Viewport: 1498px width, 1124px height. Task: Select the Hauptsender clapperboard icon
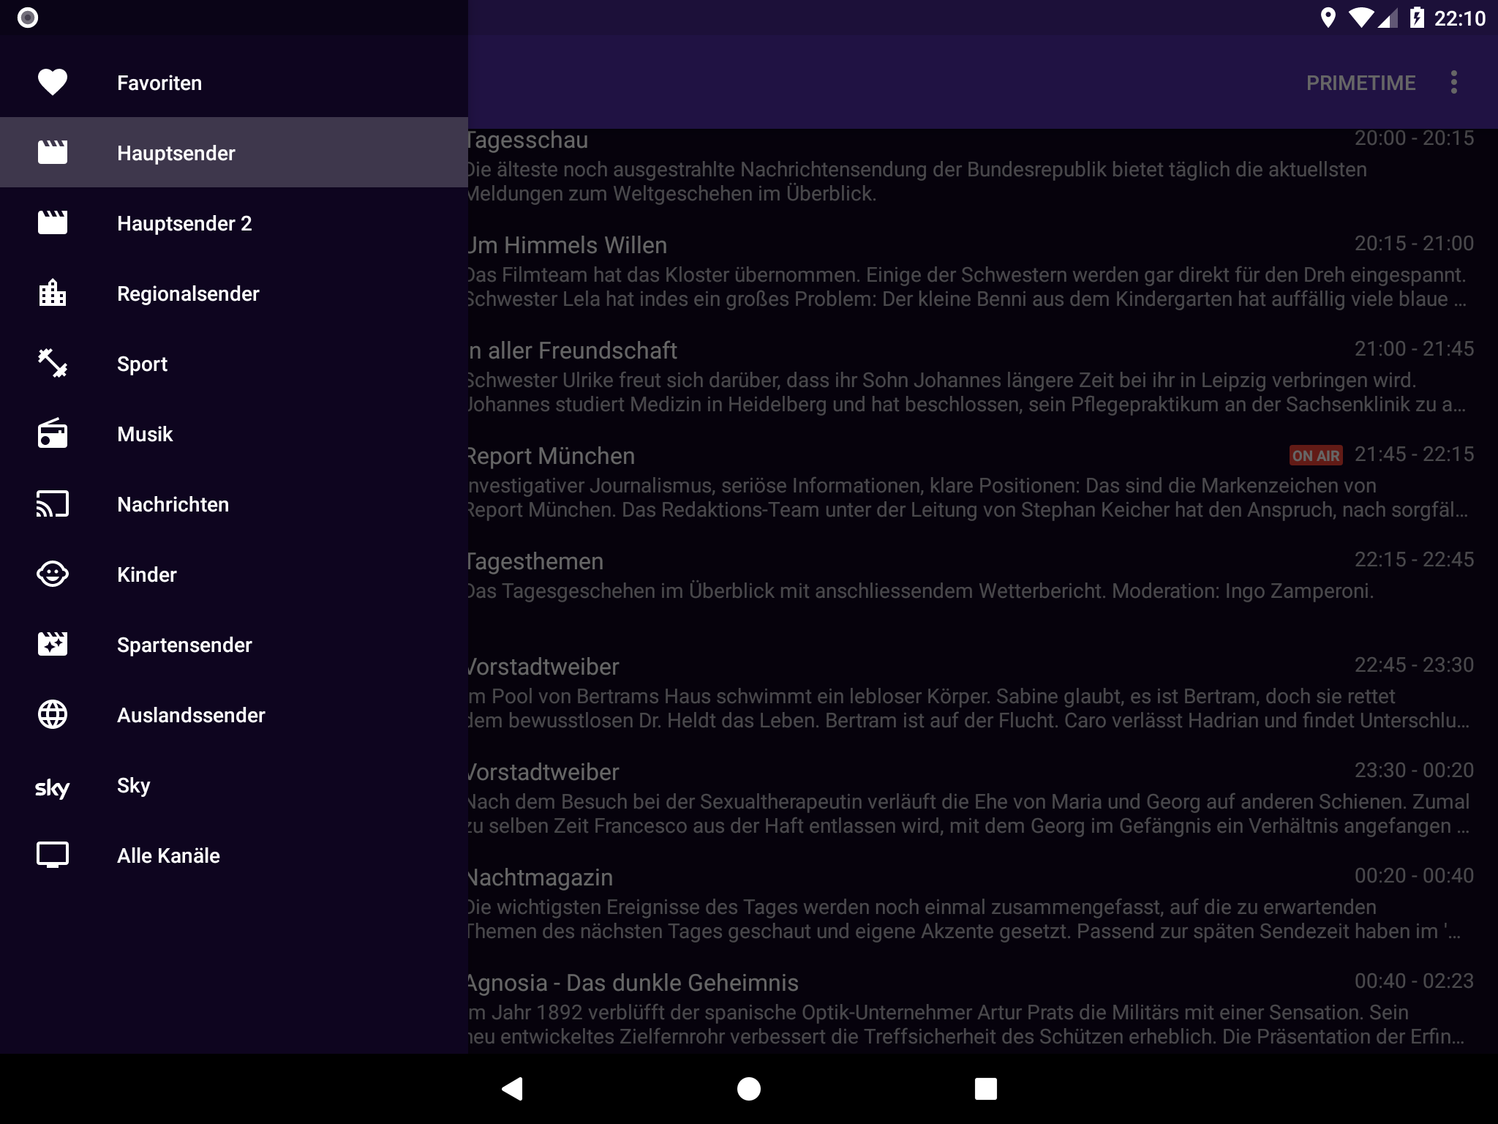(x=52, y=152)
